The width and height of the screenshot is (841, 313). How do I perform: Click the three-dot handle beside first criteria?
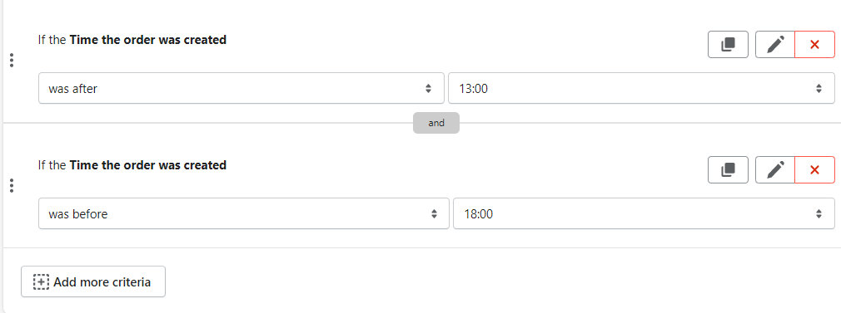[12, 61]
